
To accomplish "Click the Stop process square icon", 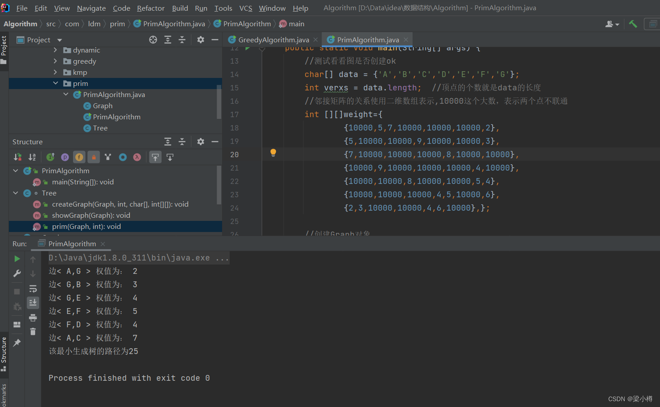I will coord(17,291).
